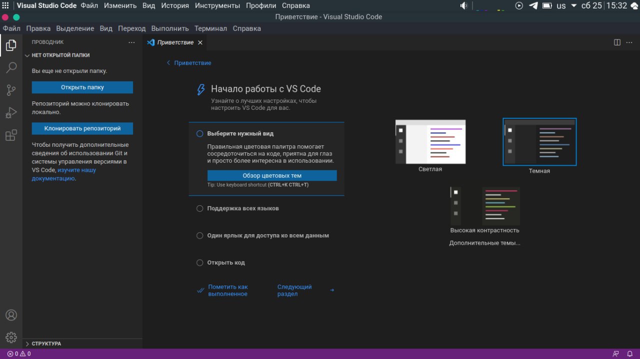Go back via Приветствие chevron link

[x=189, y=63]
